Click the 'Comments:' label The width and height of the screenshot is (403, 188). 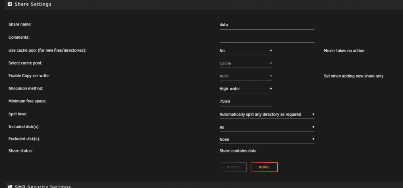tap(19, 37)
